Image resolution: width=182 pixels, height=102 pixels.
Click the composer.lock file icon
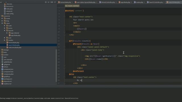tap(3, 72)
